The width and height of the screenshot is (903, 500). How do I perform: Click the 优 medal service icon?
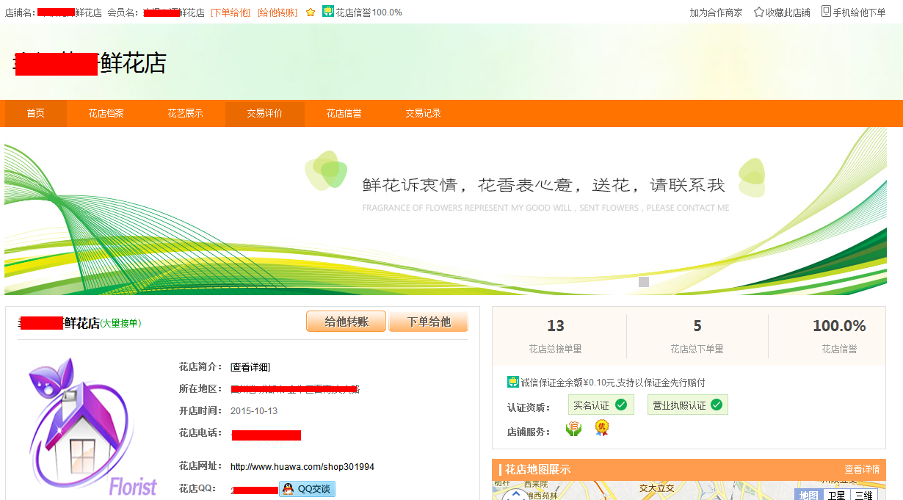pos(602,428)
